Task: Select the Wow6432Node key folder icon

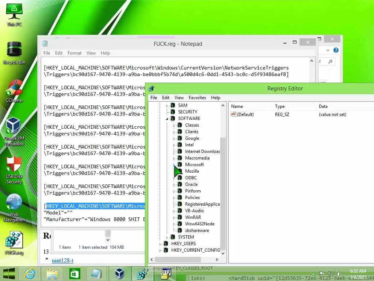Action: (x=180, y=224)
